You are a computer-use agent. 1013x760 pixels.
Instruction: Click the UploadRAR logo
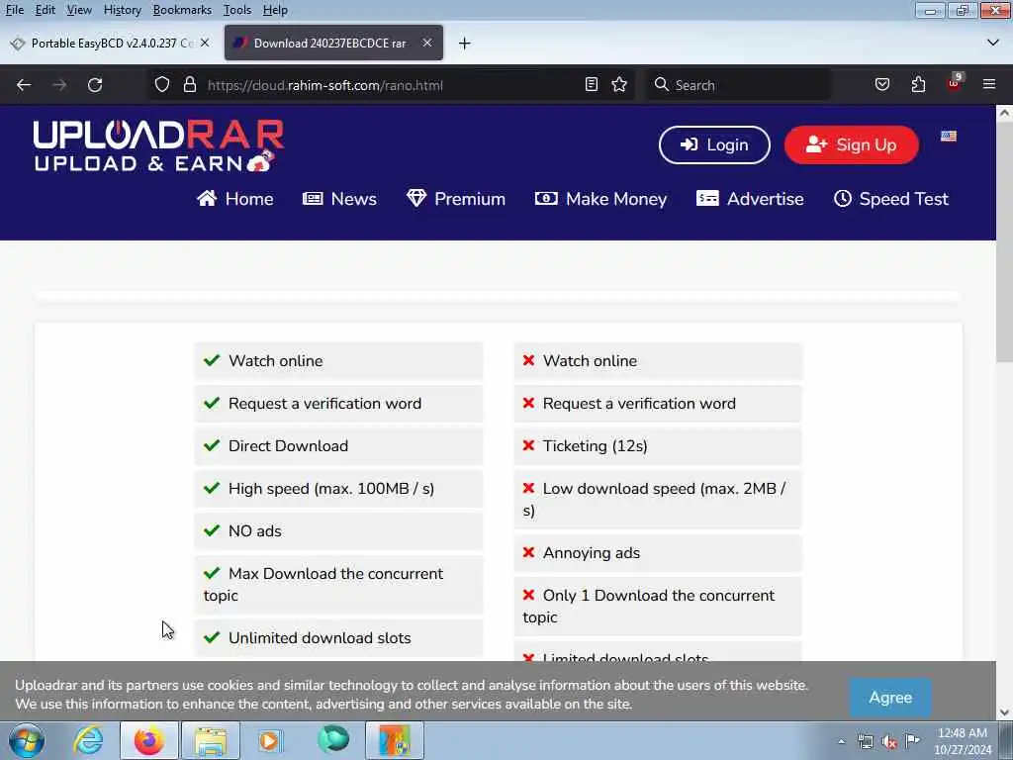tap(159, 146)
